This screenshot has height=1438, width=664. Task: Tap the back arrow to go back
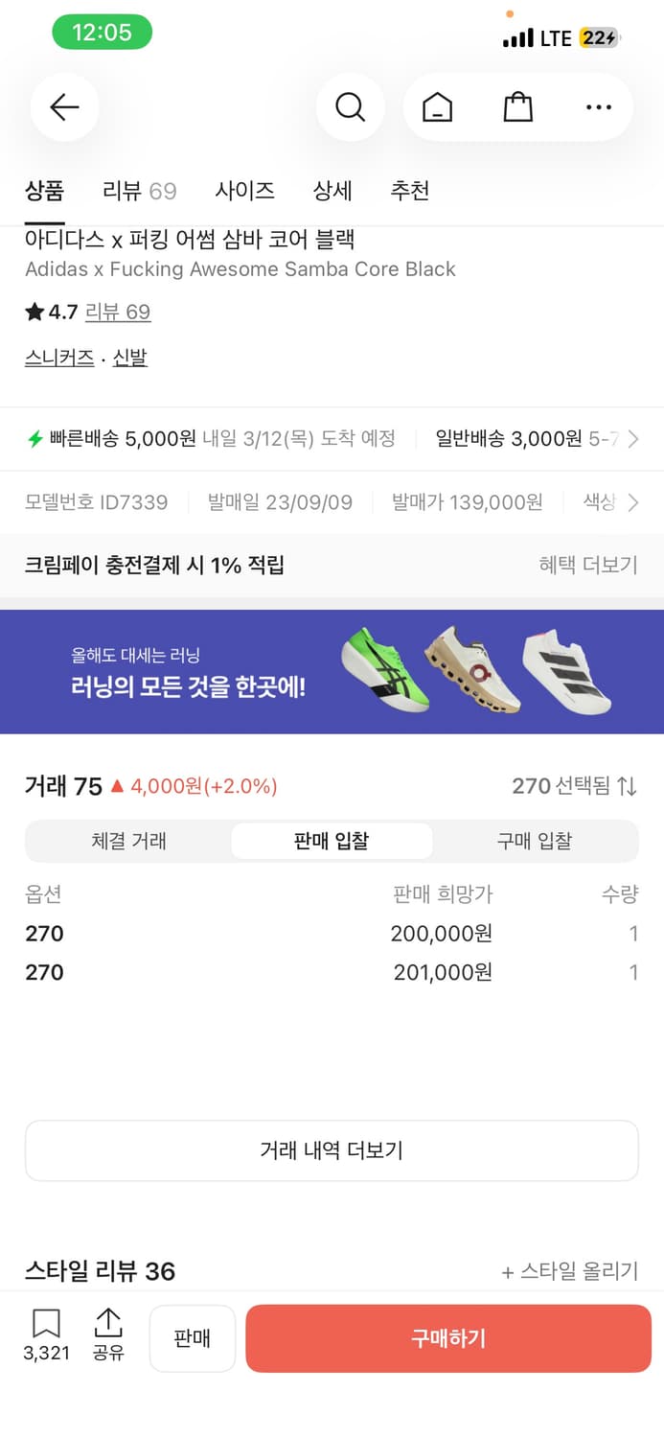pyautogui.click(x=63, y=106)
